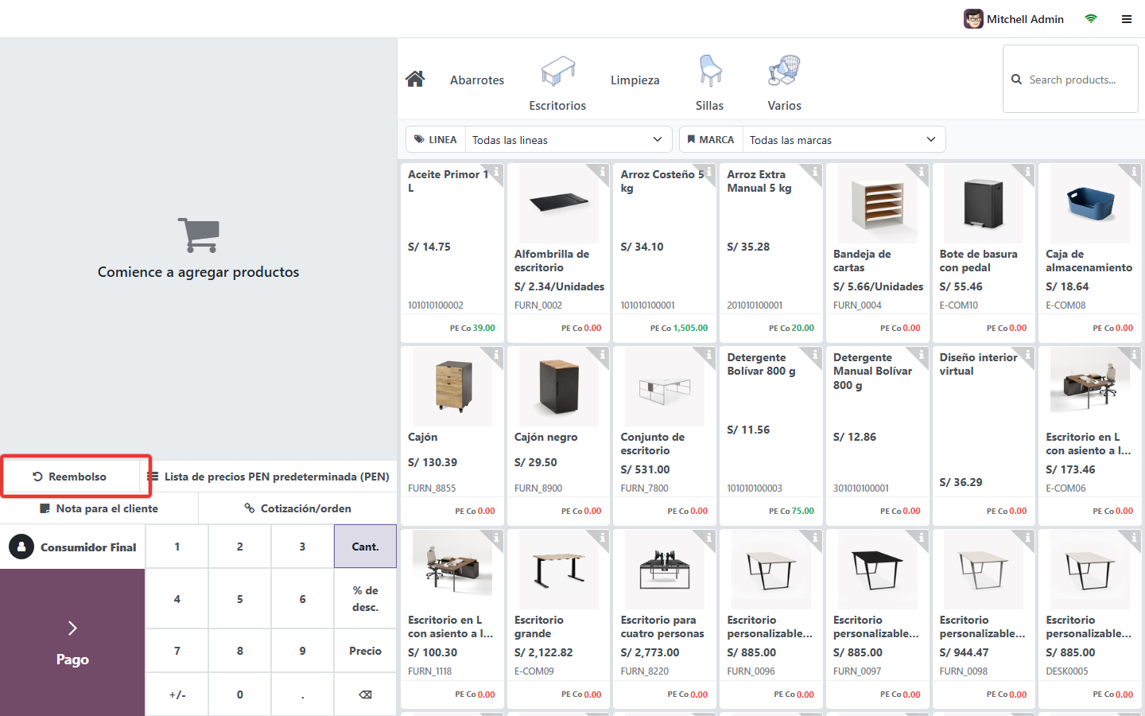Viewport: 1145px width, 716px height.
Task: Switch numpad to Precio mode
Action: click(x=365, y=651)
